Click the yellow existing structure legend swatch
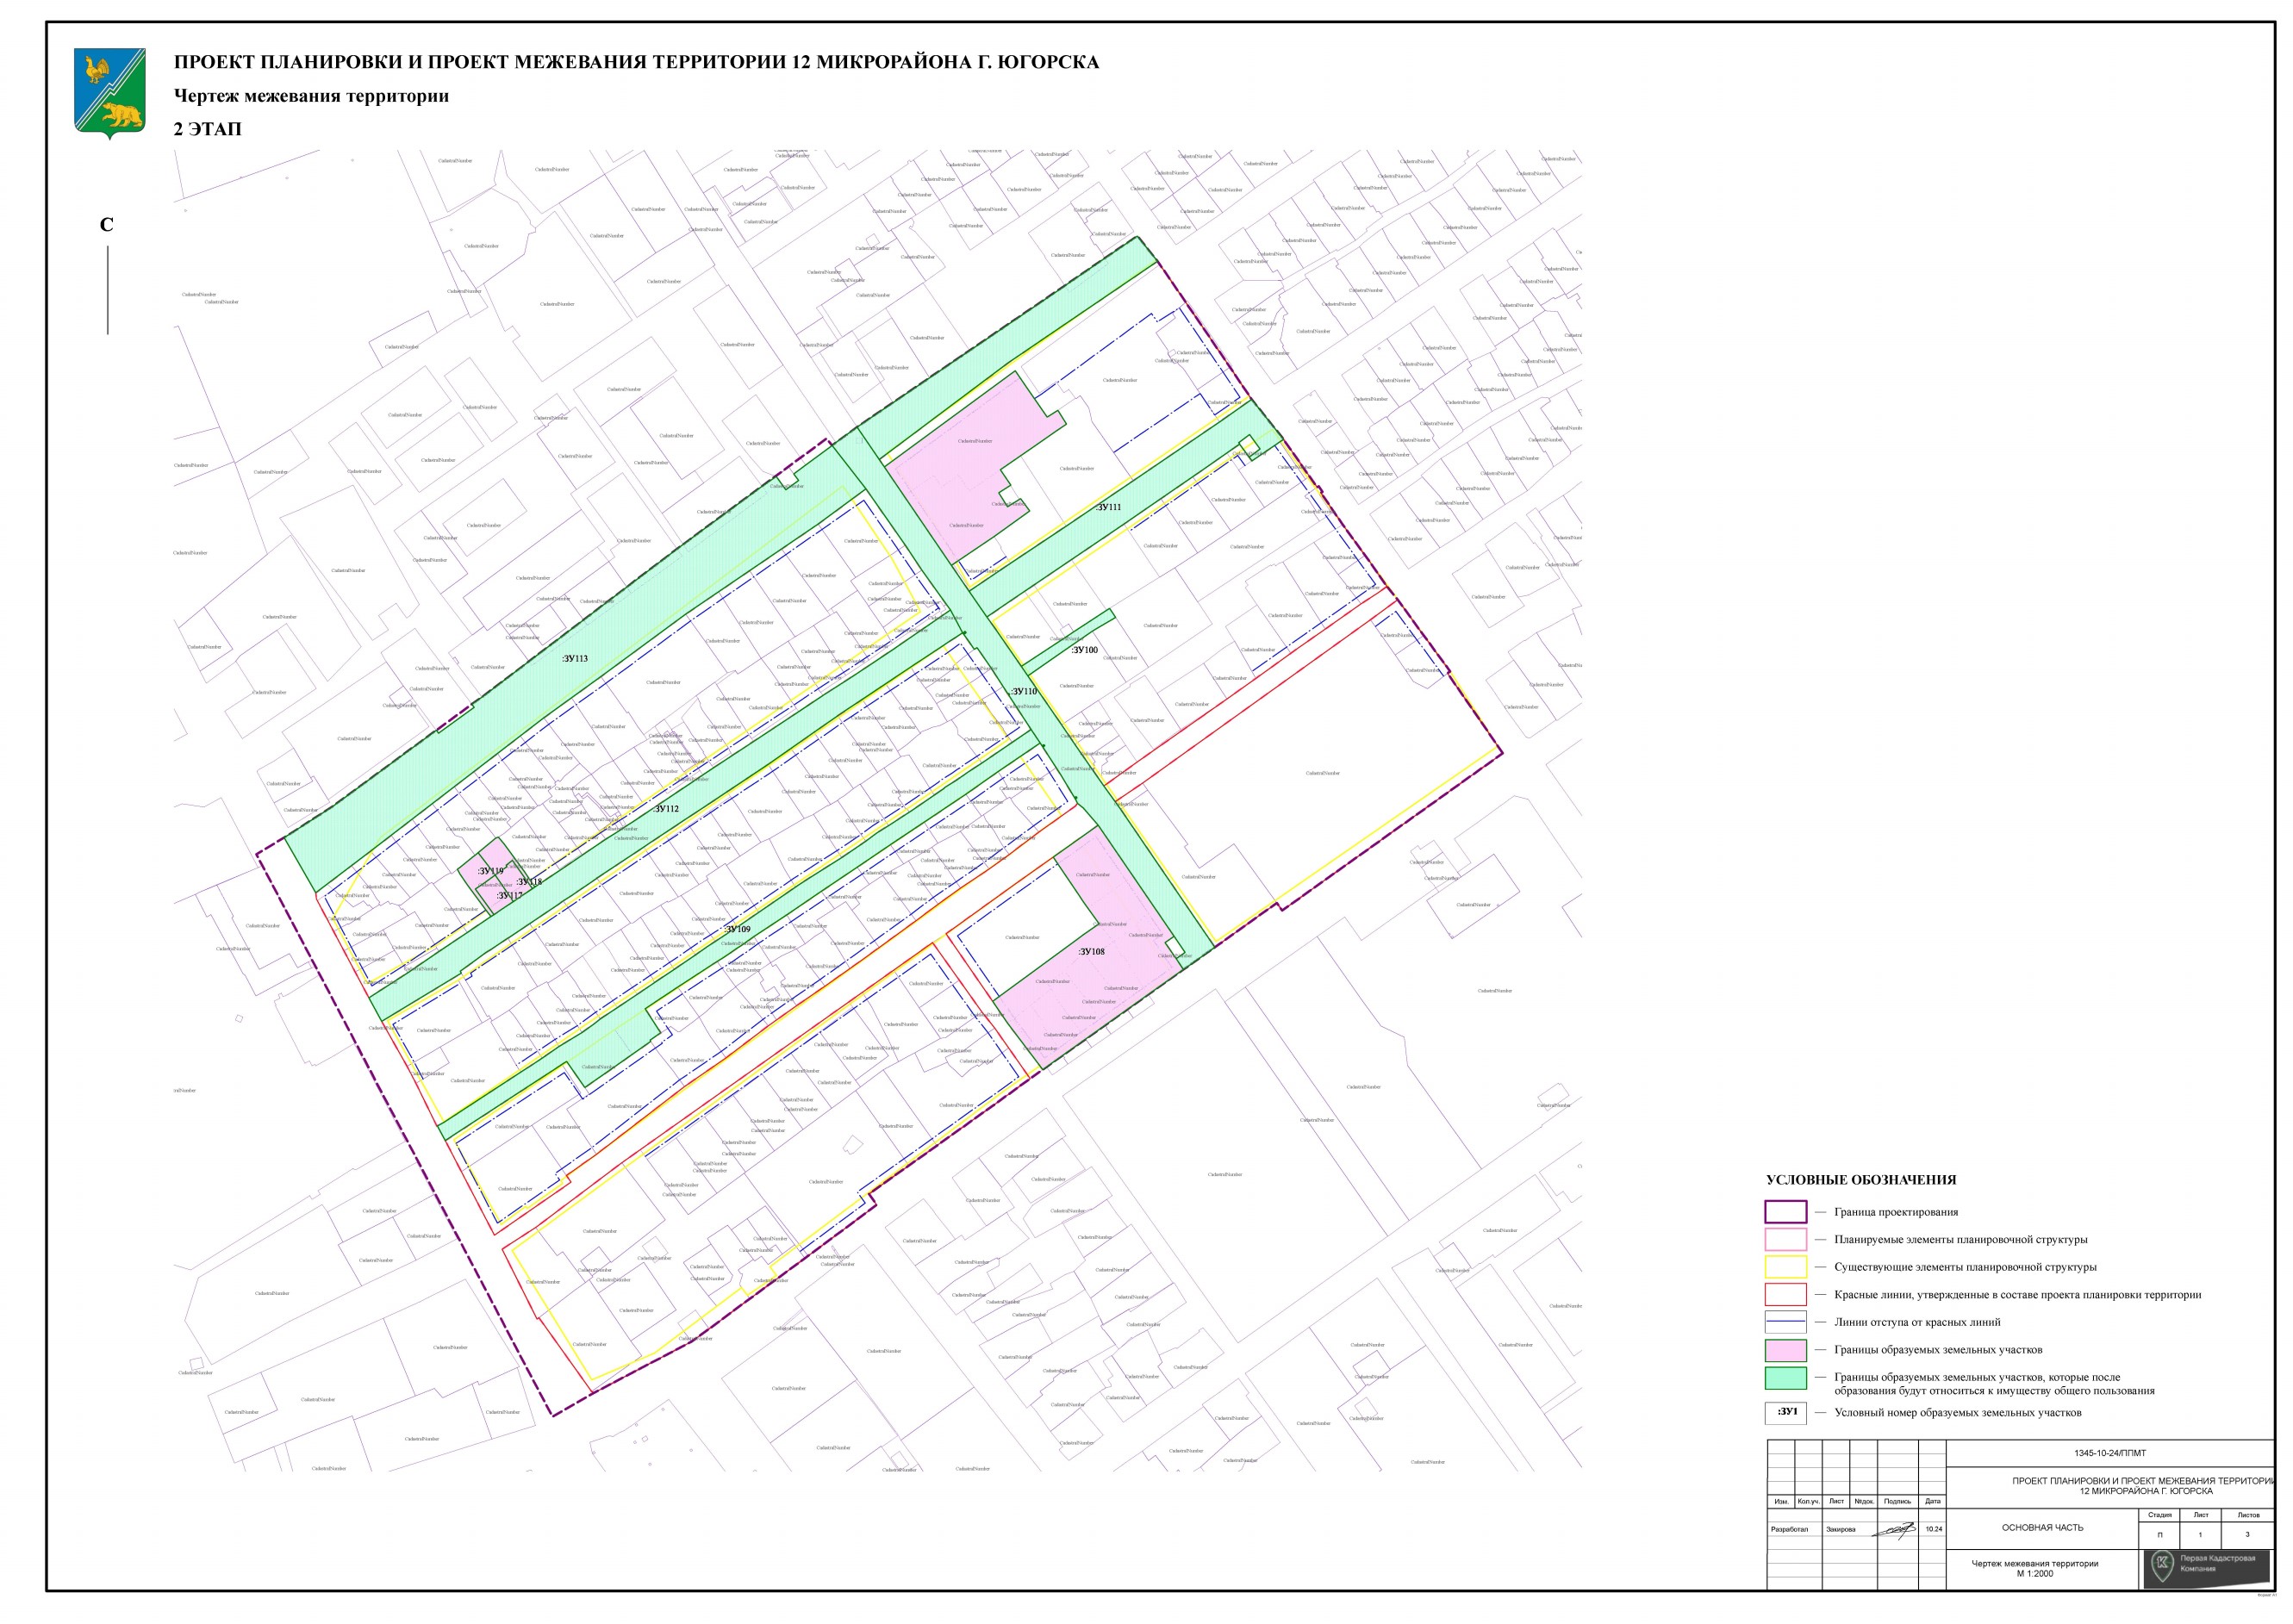 click(x=1785, y=1267)
